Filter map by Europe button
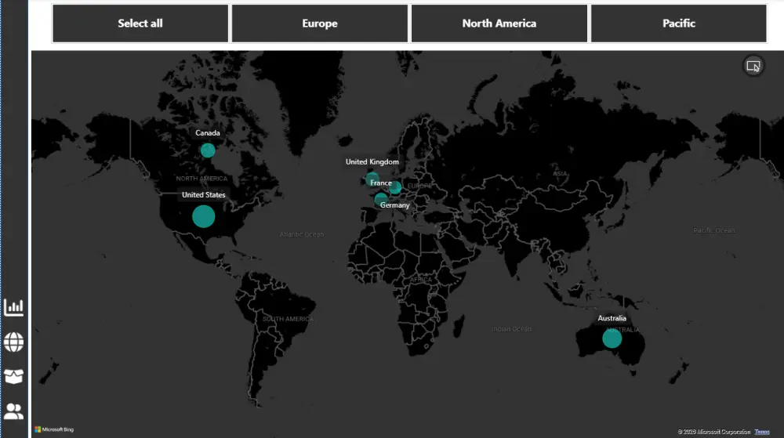Viewport: 784px width, 438px height. 320,24
